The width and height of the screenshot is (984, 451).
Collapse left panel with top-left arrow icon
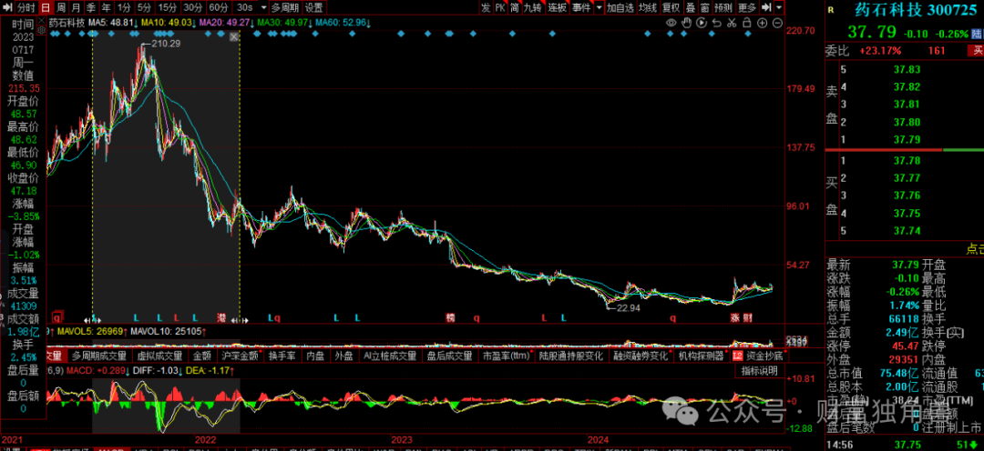tap(7, 6)
